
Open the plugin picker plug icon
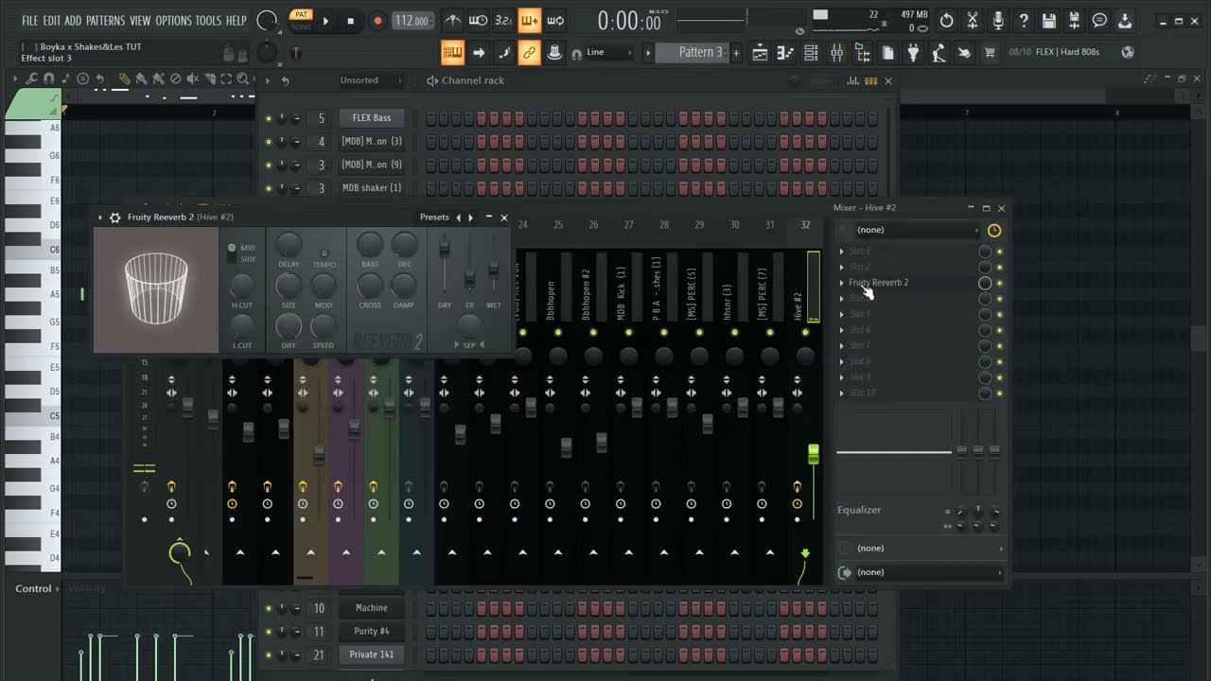click(x=913, y=53)
